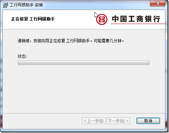Cancel the repair with the 取消 button

[148, 121]
